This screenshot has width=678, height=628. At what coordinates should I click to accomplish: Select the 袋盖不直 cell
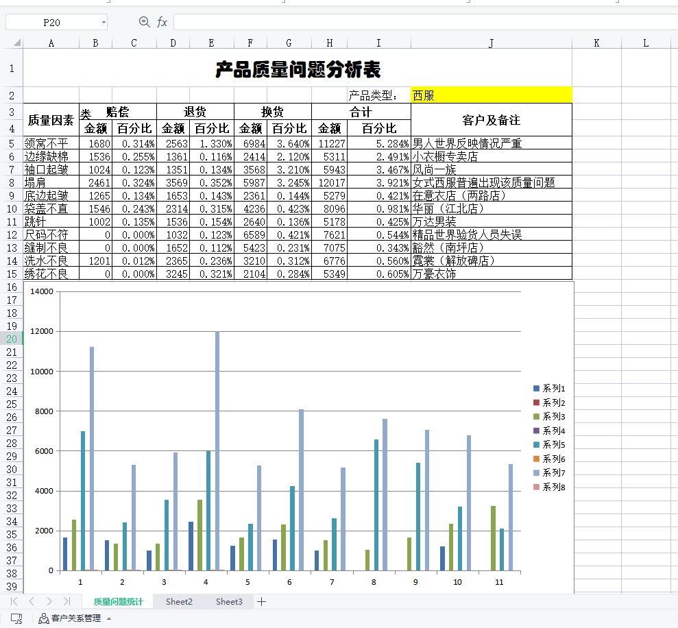click(51, 208)
